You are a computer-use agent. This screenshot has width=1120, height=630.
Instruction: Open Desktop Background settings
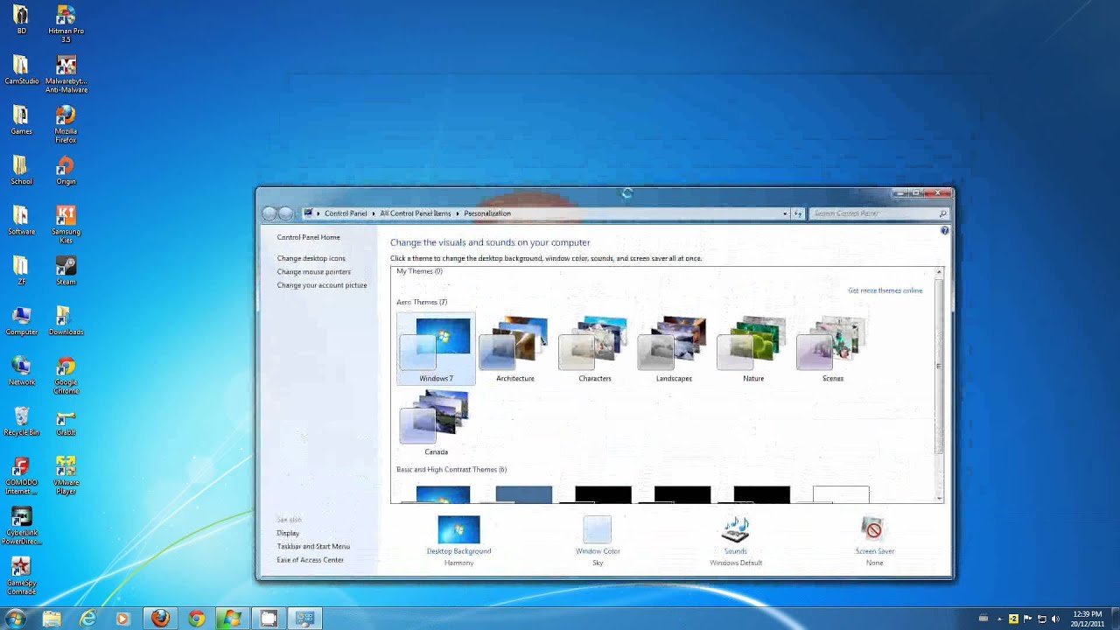click(458, 540)
